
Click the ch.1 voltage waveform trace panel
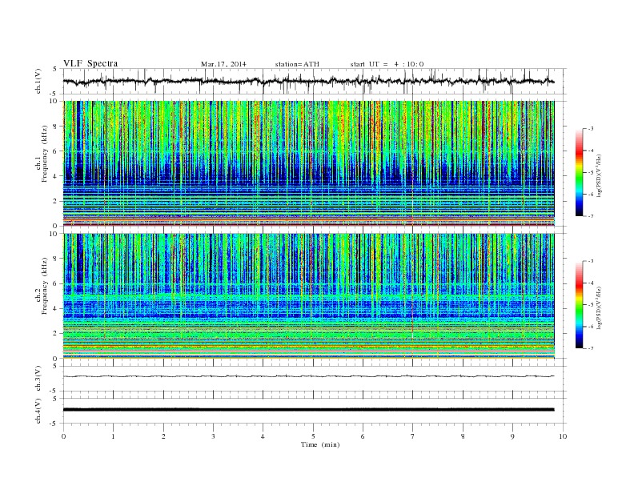pos(314,81)
